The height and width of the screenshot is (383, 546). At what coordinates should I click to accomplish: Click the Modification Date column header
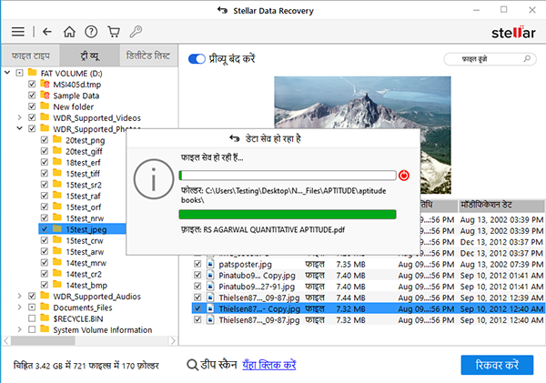pos(500,206)
